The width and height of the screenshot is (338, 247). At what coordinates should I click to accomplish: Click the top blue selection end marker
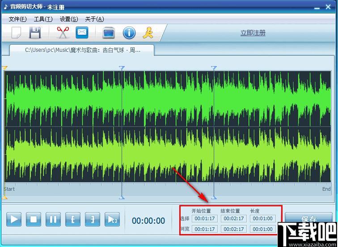pyautogui.click(x=214, y=68)
